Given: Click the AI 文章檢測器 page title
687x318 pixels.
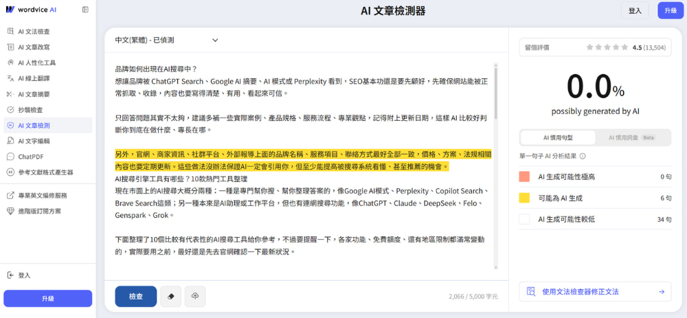Looking at the screenshot, I should [393, 11].
